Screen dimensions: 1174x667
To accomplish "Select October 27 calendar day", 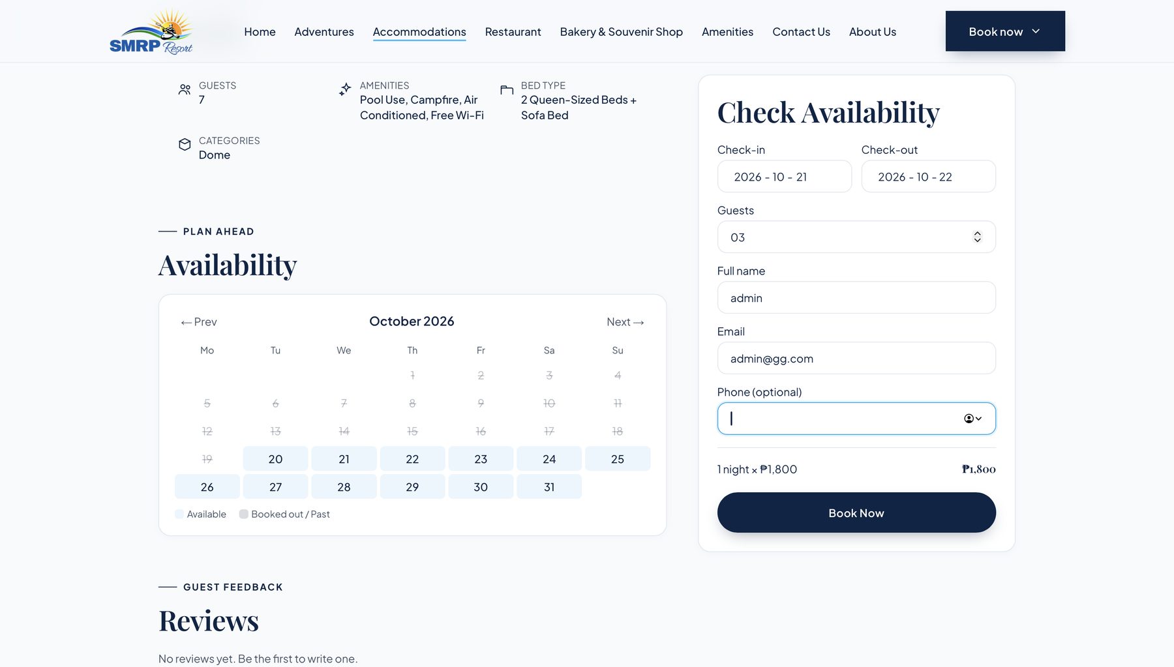I will (x=275, y=487).
